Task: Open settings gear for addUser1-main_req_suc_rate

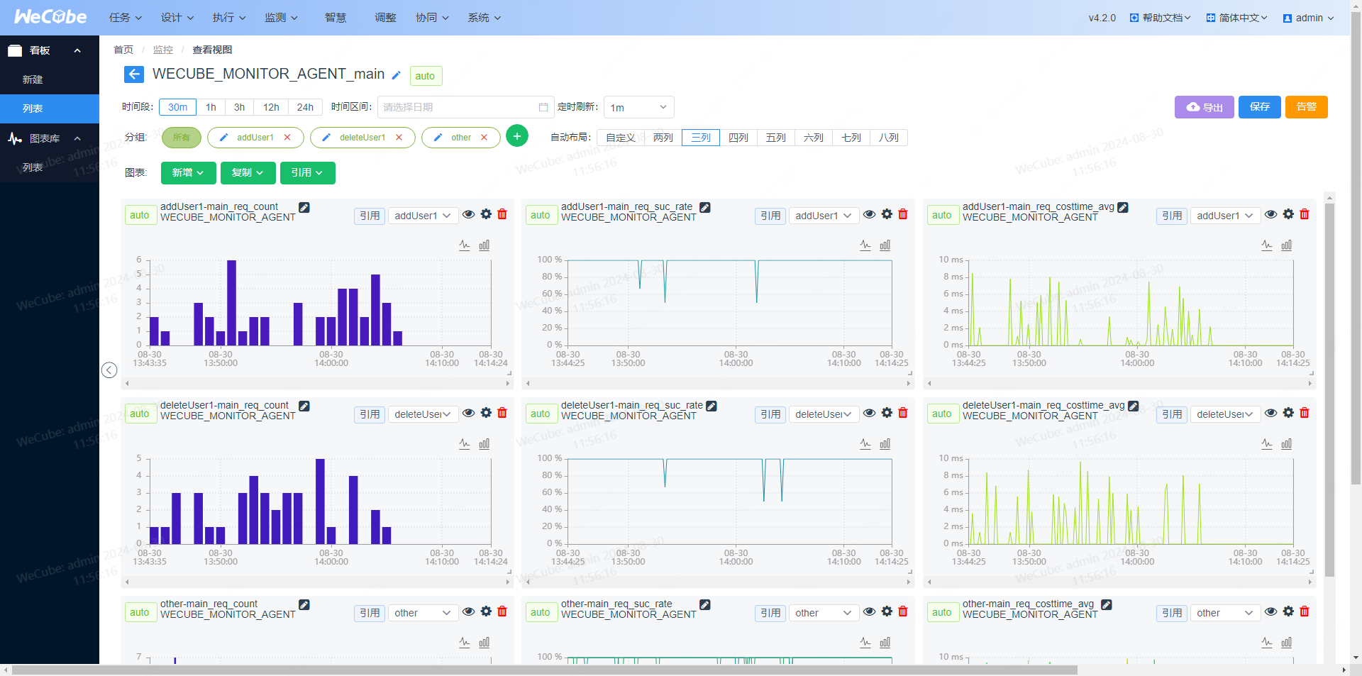Action: pyautogui.click(x=887, y=214)
